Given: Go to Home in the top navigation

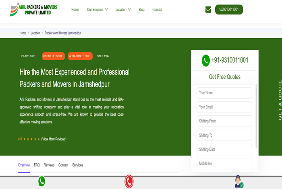Looking at the screenshot, I should [75, 10].
